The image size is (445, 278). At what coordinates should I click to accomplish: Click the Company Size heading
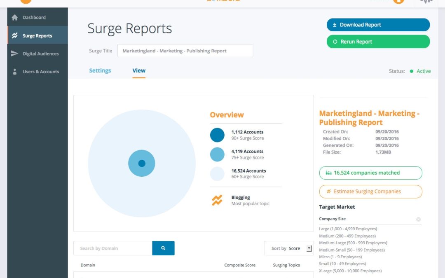pos(333,219)
